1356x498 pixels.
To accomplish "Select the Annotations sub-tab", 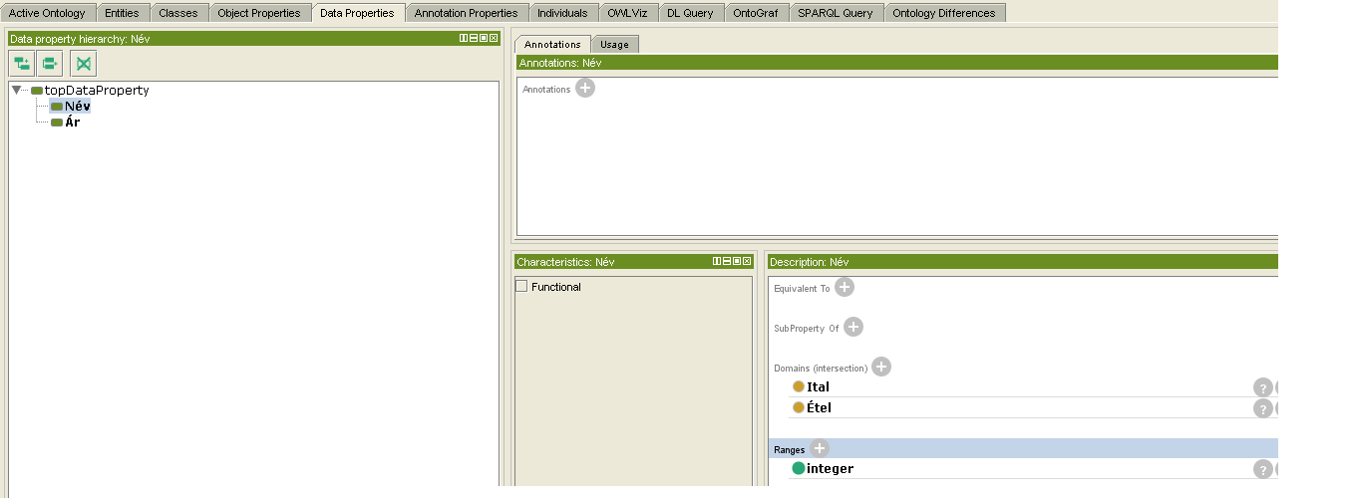I will tap(552, 44).
